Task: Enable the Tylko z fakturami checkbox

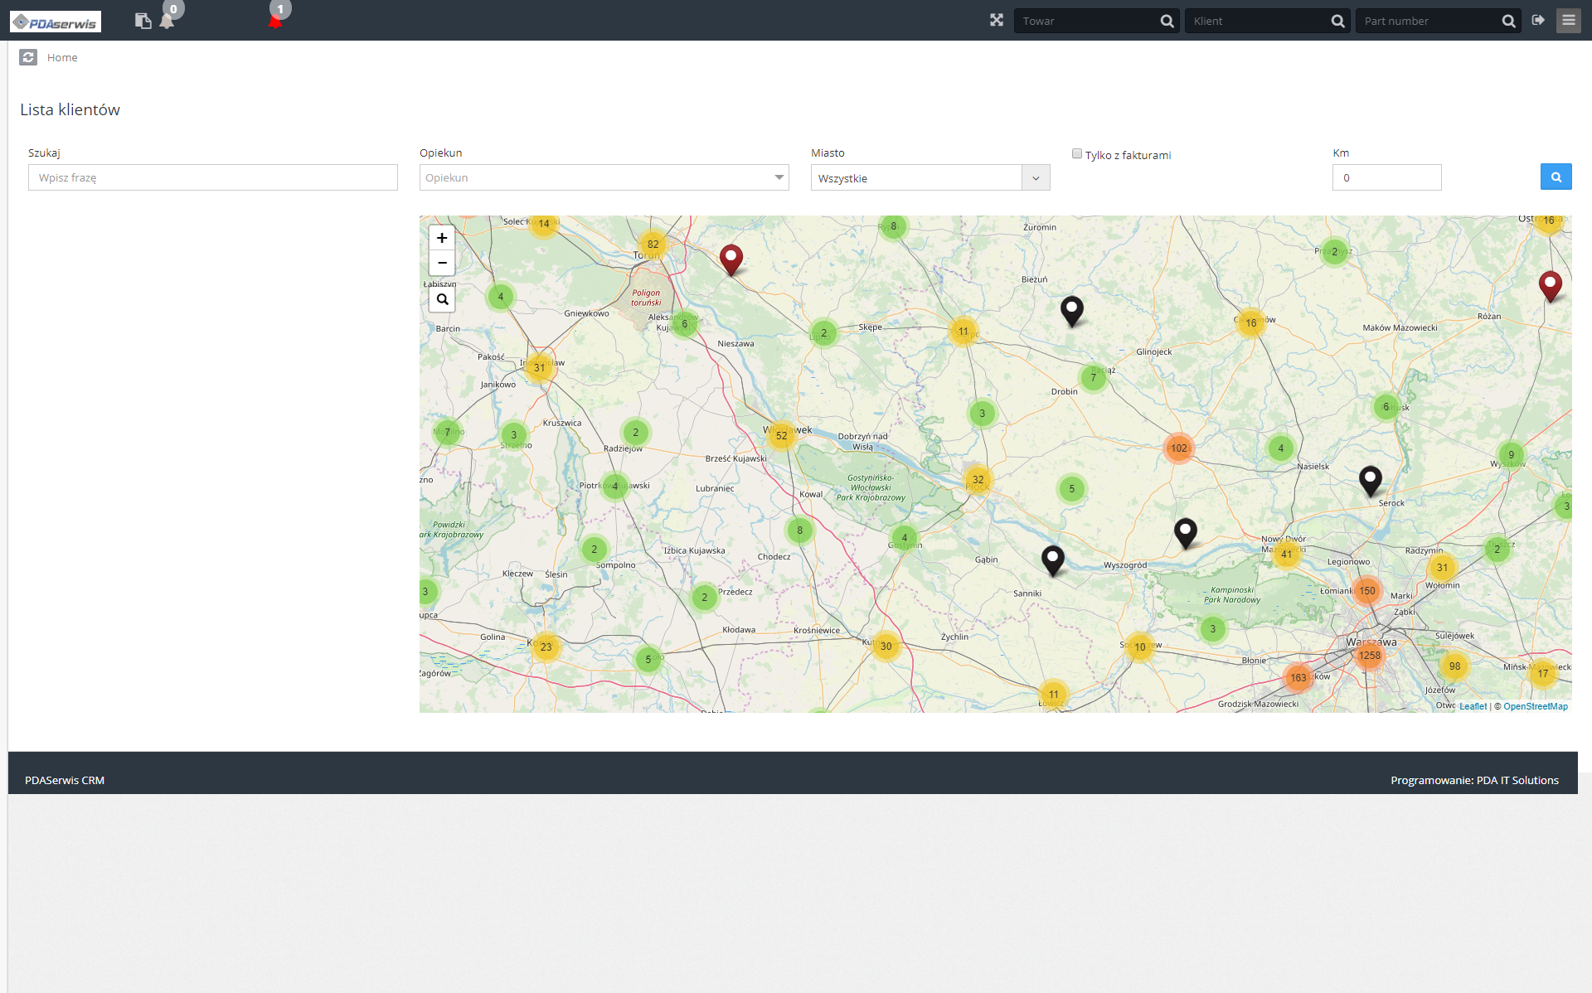Action: click(1077, 153)
